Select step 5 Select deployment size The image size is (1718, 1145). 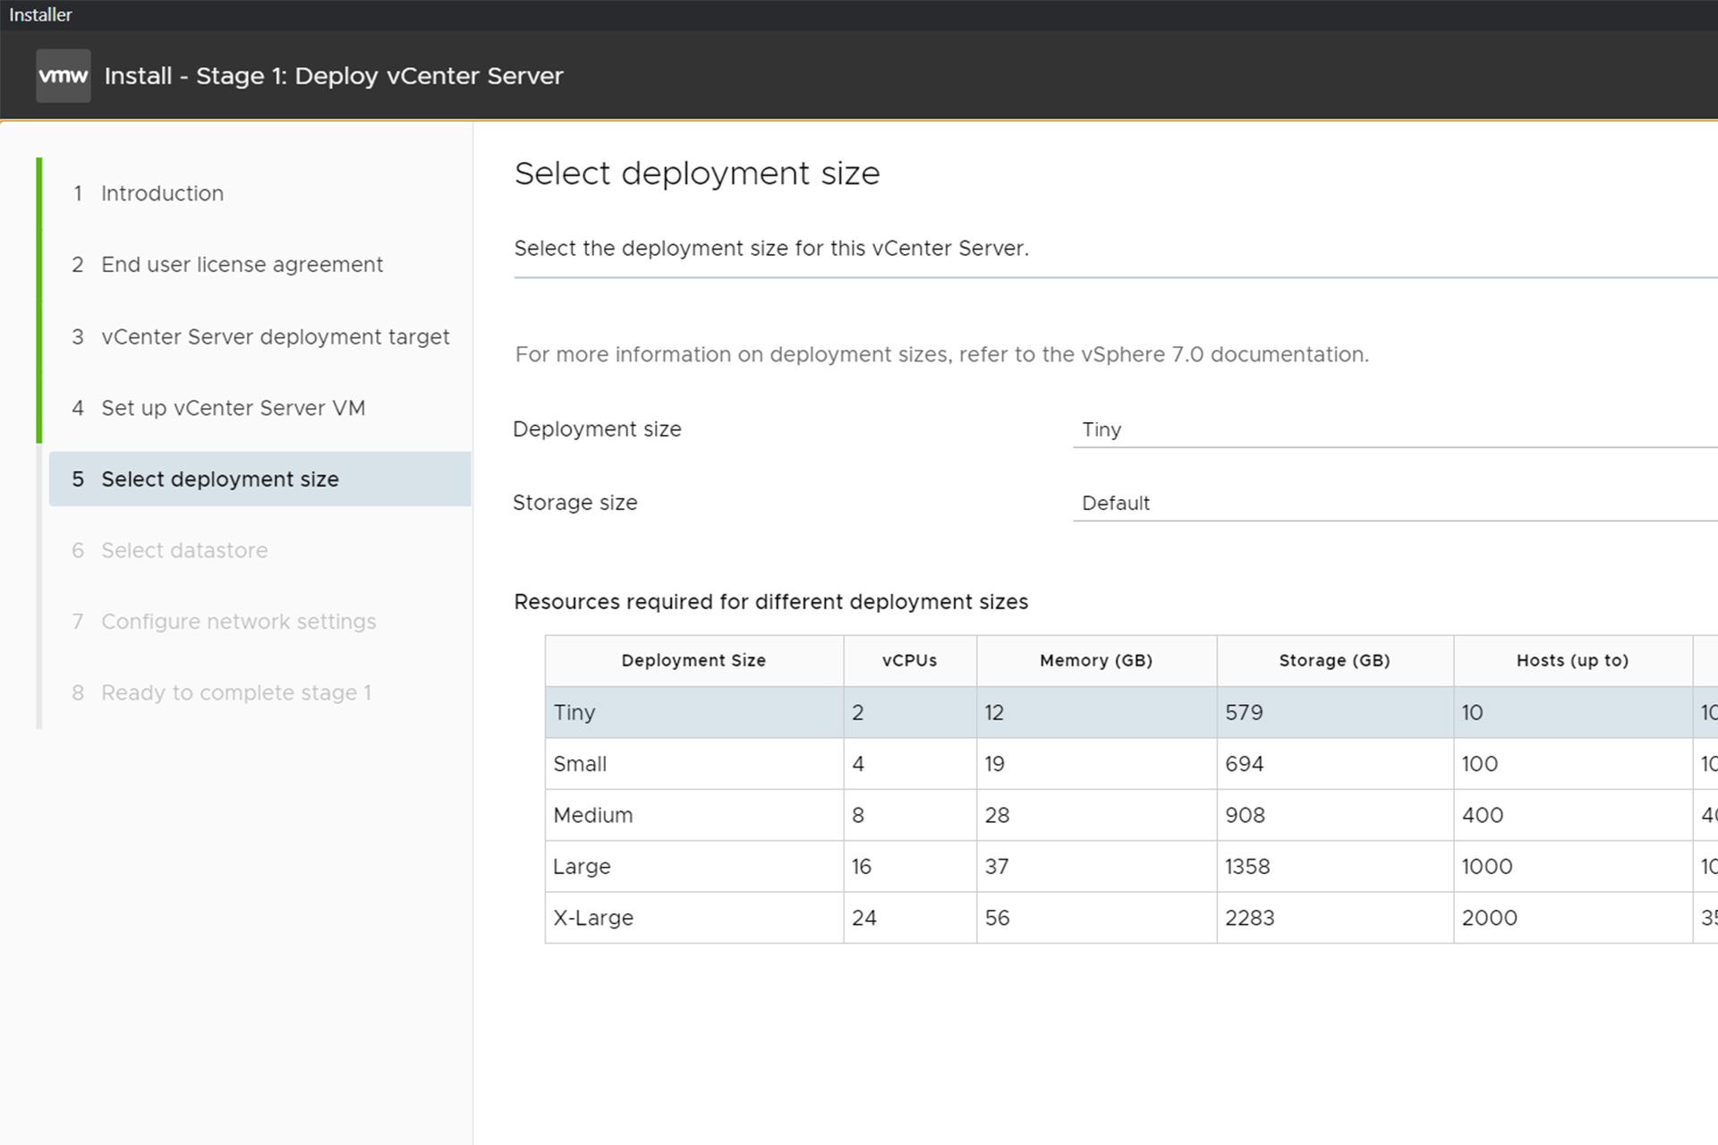tap(259, 479)
